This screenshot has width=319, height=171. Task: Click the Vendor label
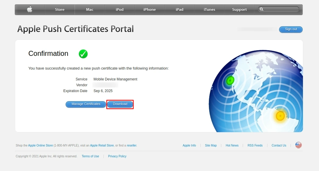click(82, 85)
